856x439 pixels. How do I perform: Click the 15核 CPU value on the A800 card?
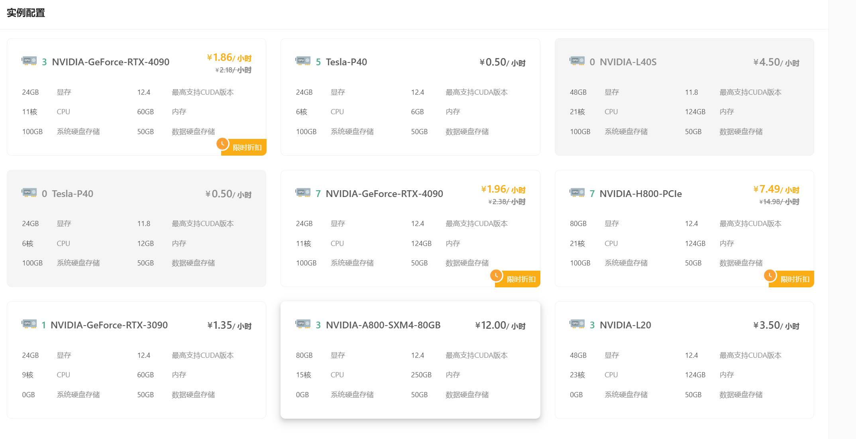(303, 375)
